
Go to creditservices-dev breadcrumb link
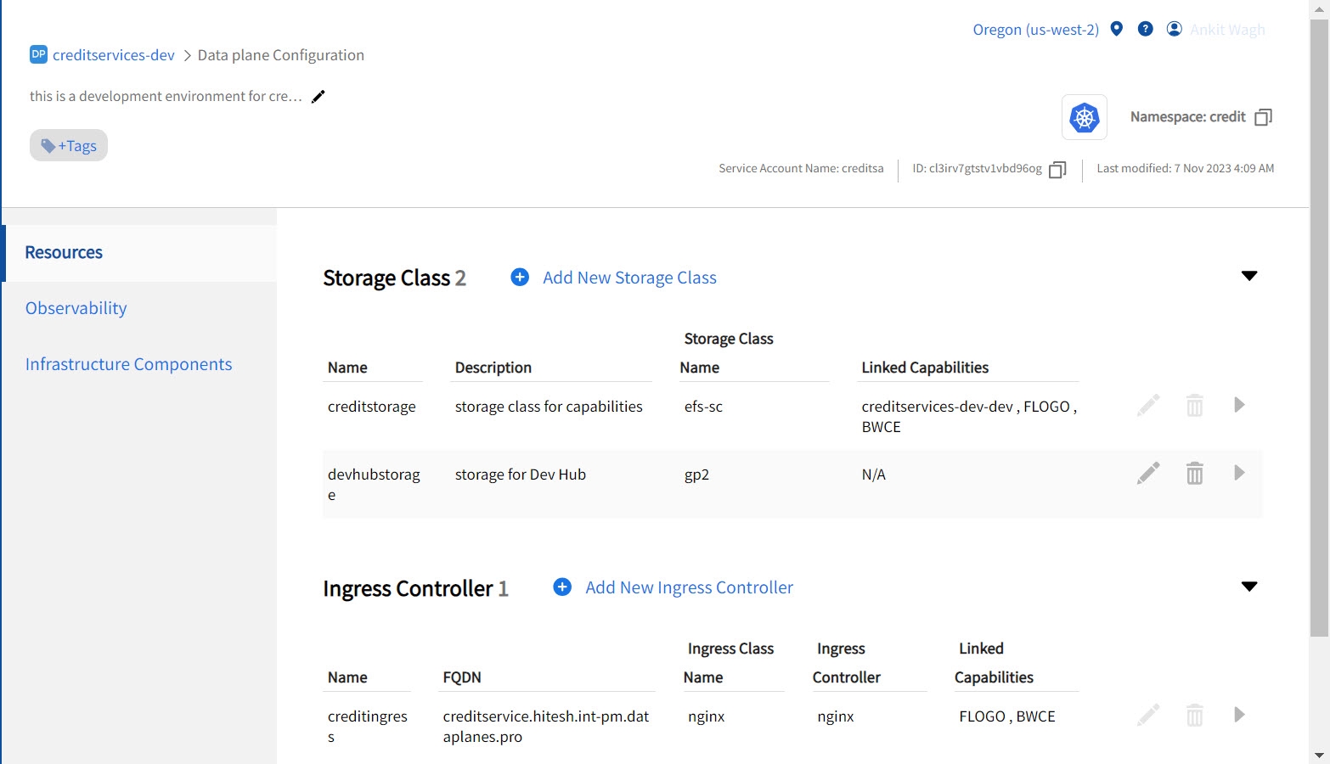(114, 55)
